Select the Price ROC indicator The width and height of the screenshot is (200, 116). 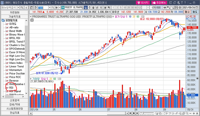(15, 77)
